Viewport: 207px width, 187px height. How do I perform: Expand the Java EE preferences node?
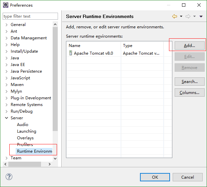click(x=7, y=65)
